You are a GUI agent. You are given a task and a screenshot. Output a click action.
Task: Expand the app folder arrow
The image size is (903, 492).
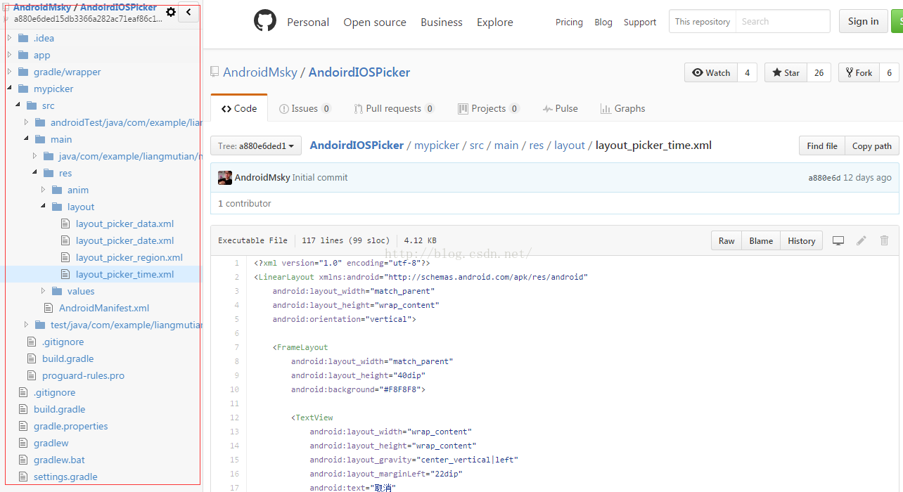pos(9,55)
